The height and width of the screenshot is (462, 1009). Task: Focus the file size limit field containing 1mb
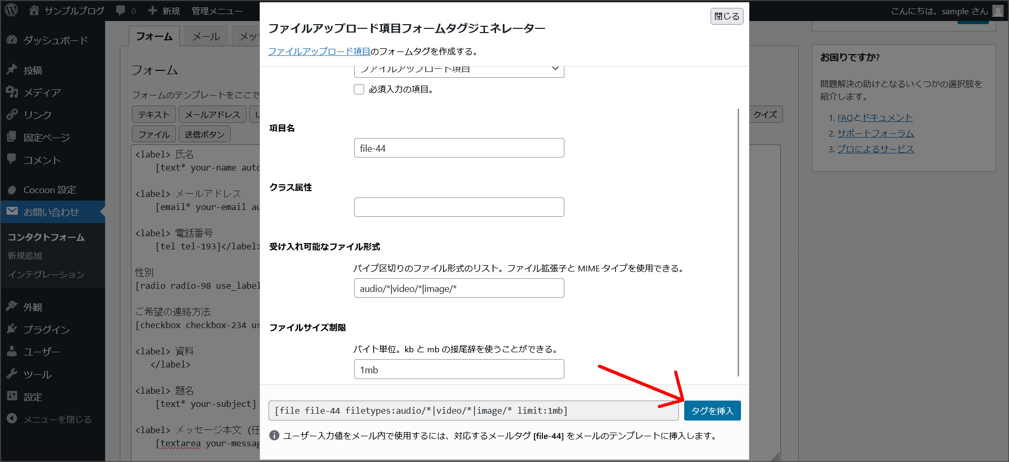[459, 369]
